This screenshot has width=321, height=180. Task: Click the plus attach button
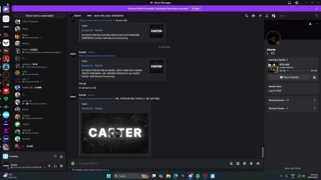point(73,163)
